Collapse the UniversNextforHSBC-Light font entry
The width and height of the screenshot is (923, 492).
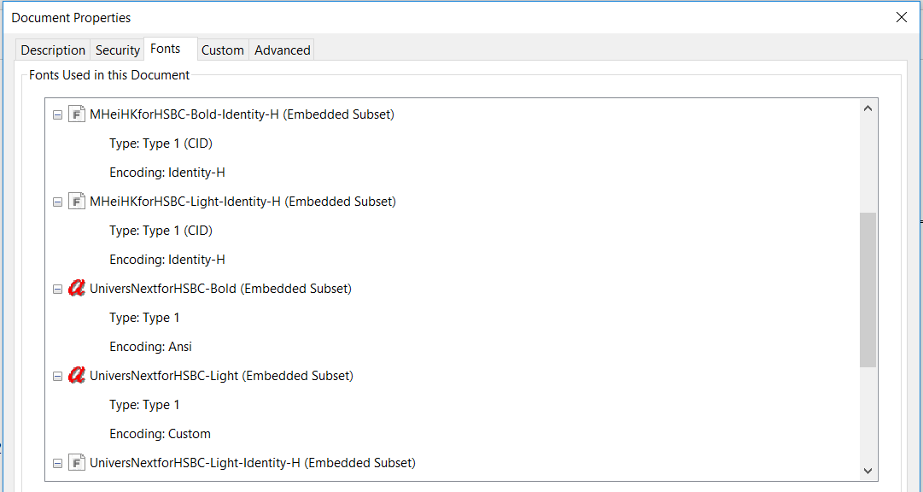coord(57,376)
